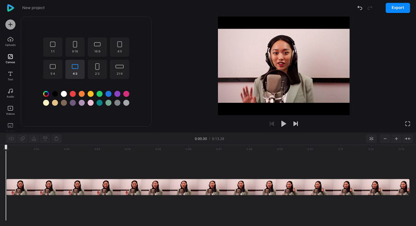The image size is (416, 226).
Task: Choose the pale cream background color
Action: pos(46,103)
